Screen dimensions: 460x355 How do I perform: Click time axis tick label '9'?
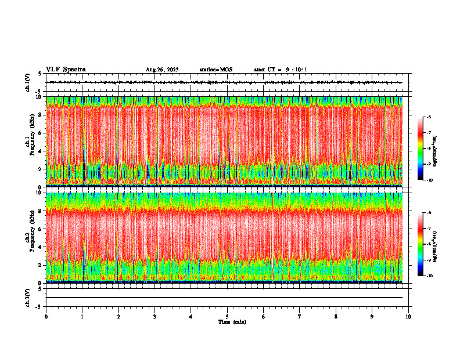tap(372, 317)
